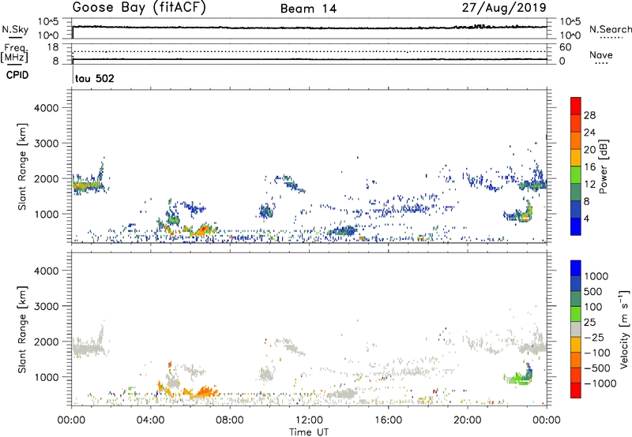
Task: Select the "−1000" value on Velocity color bar
Action: click(x=600, y=383)
